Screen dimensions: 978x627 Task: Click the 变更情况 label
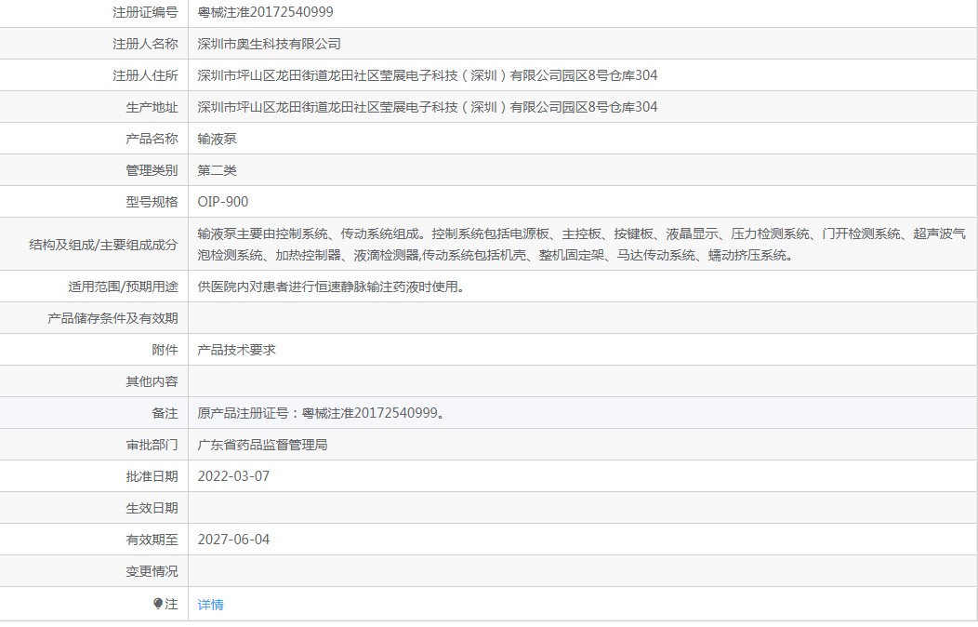(x=152, y=571)
